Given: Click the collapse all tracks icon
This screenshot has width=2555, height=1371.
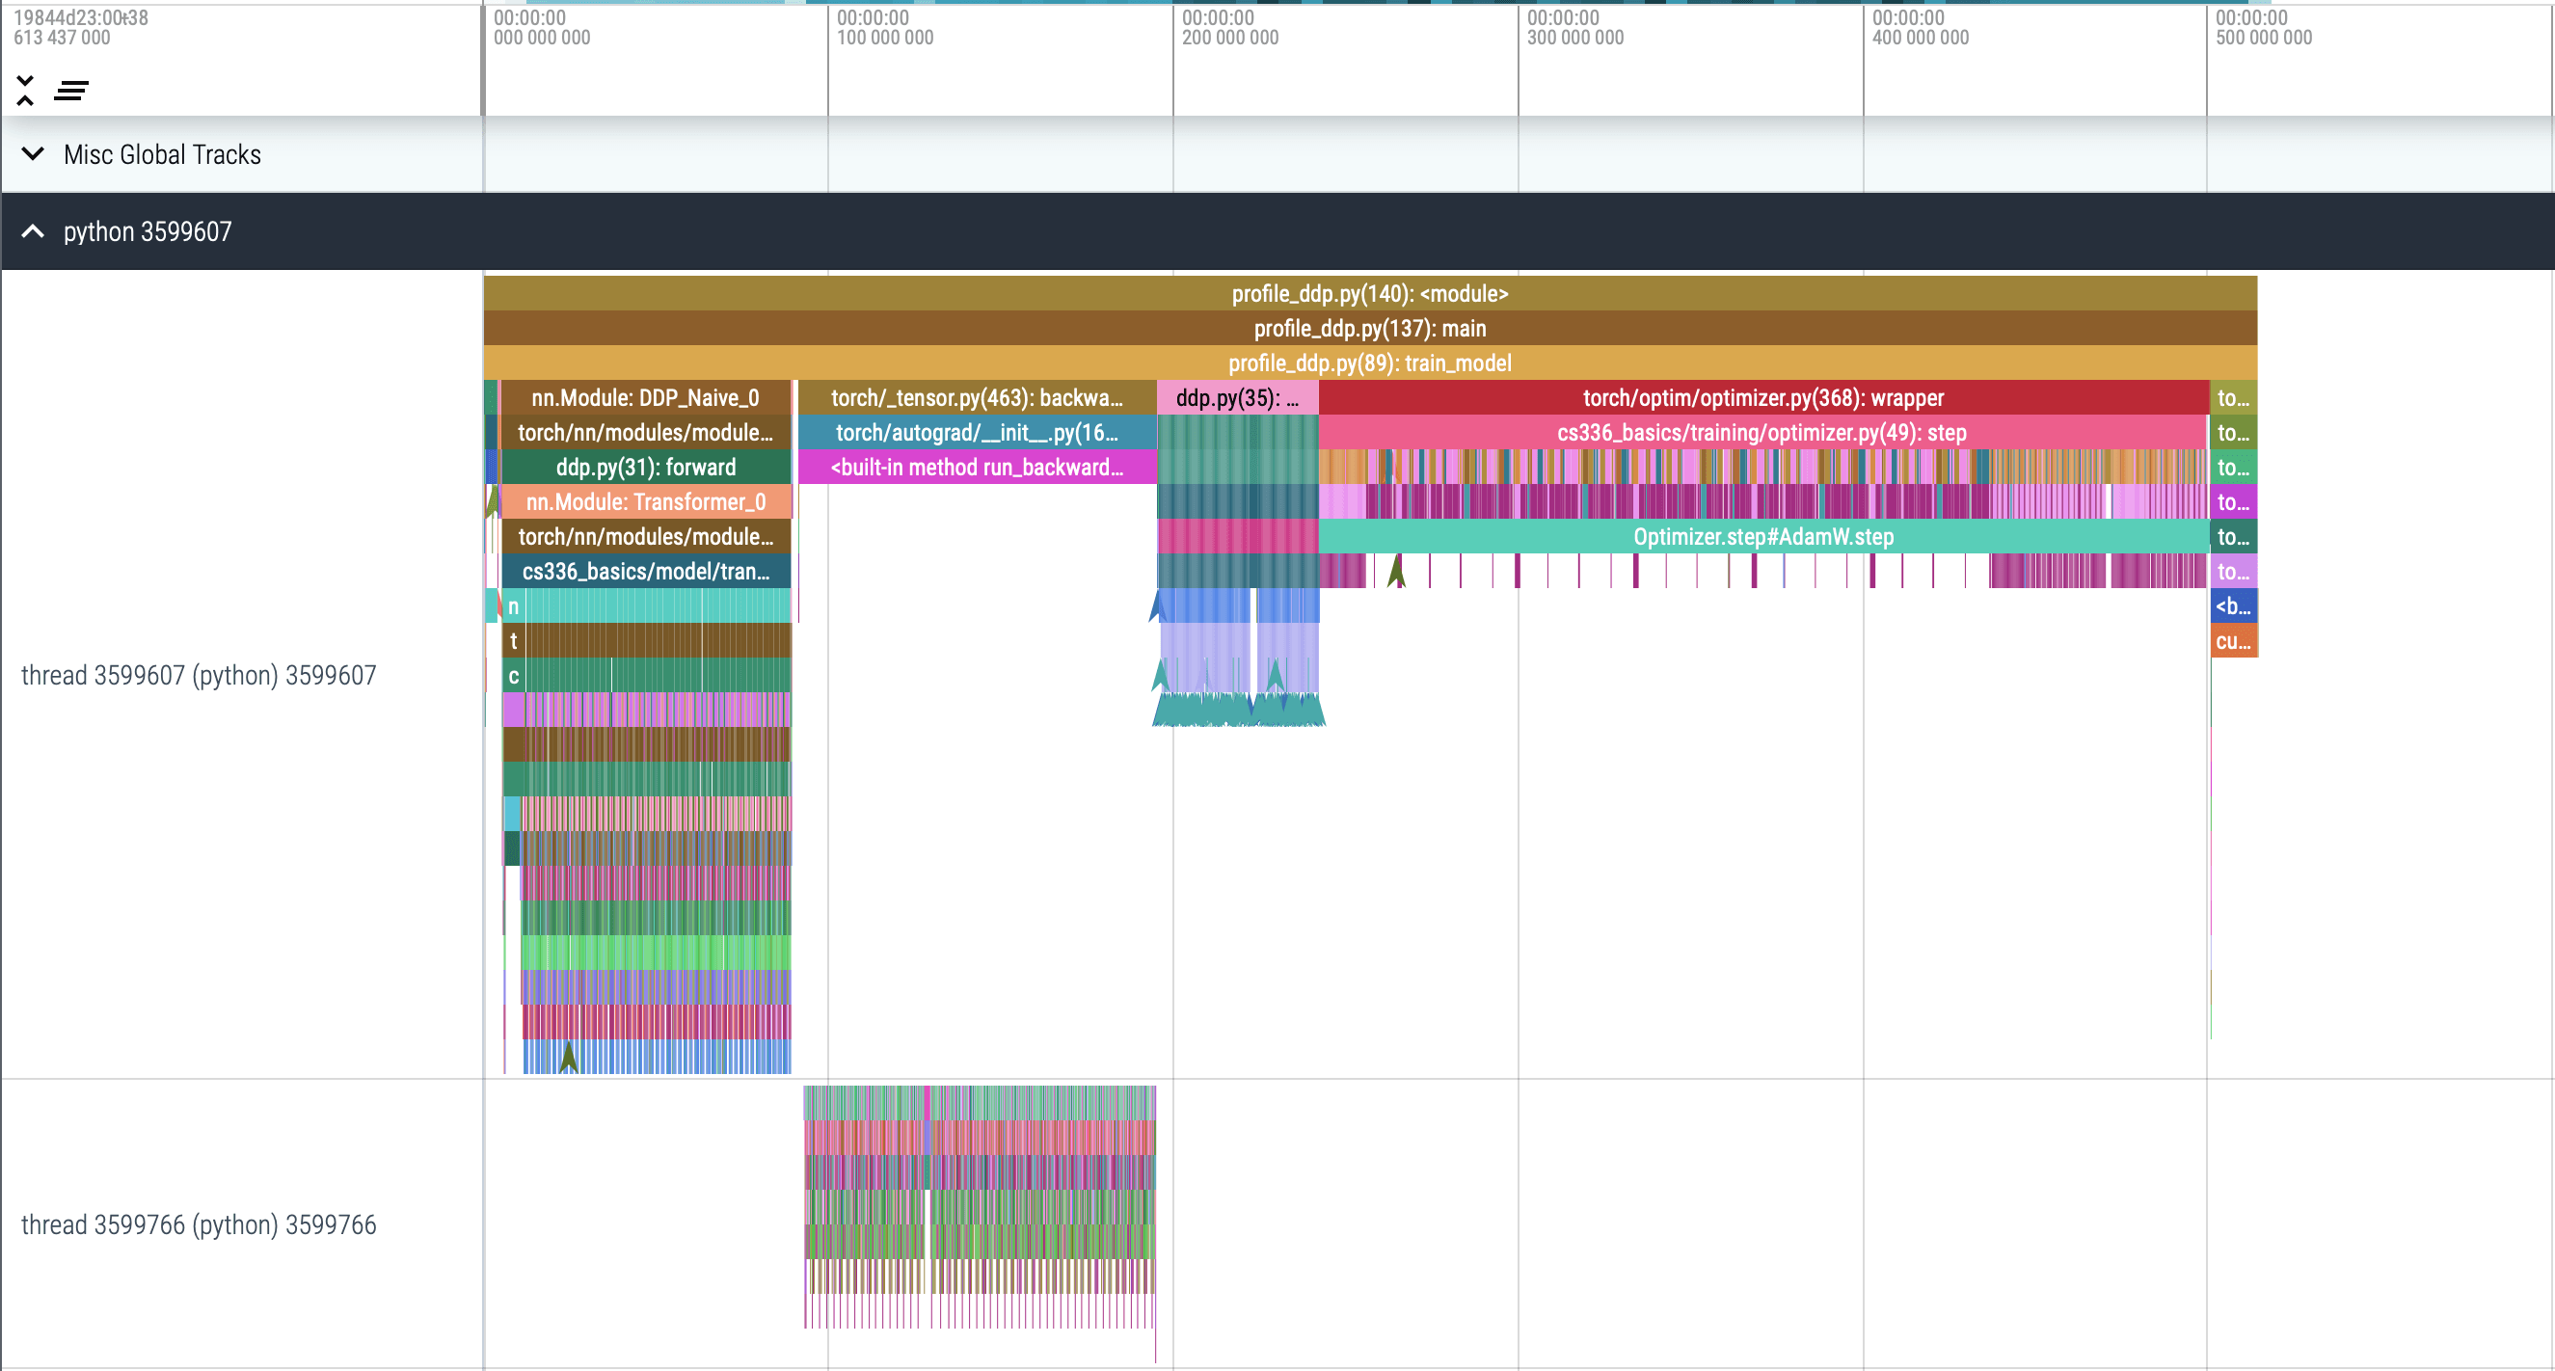Looking at the screenshot, I should click(26, 91).
